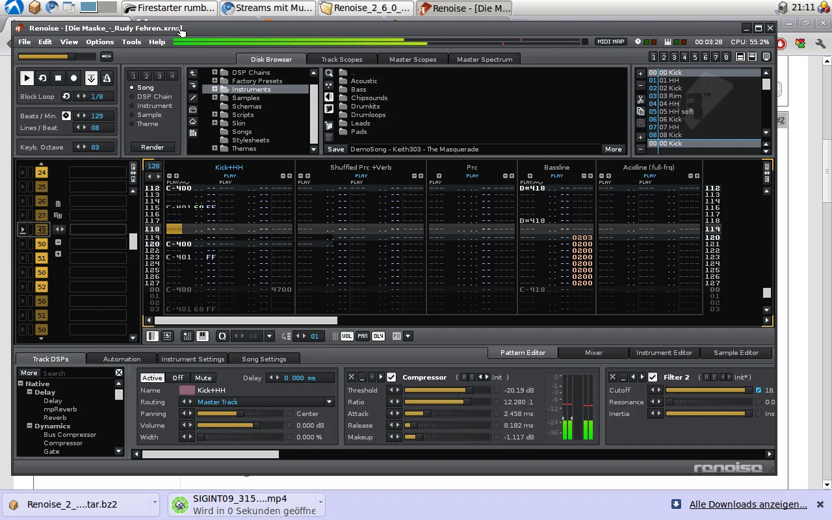Click the Record (edit mode) circle button
The height and width of the screenshot is (520, 832).
74,78
